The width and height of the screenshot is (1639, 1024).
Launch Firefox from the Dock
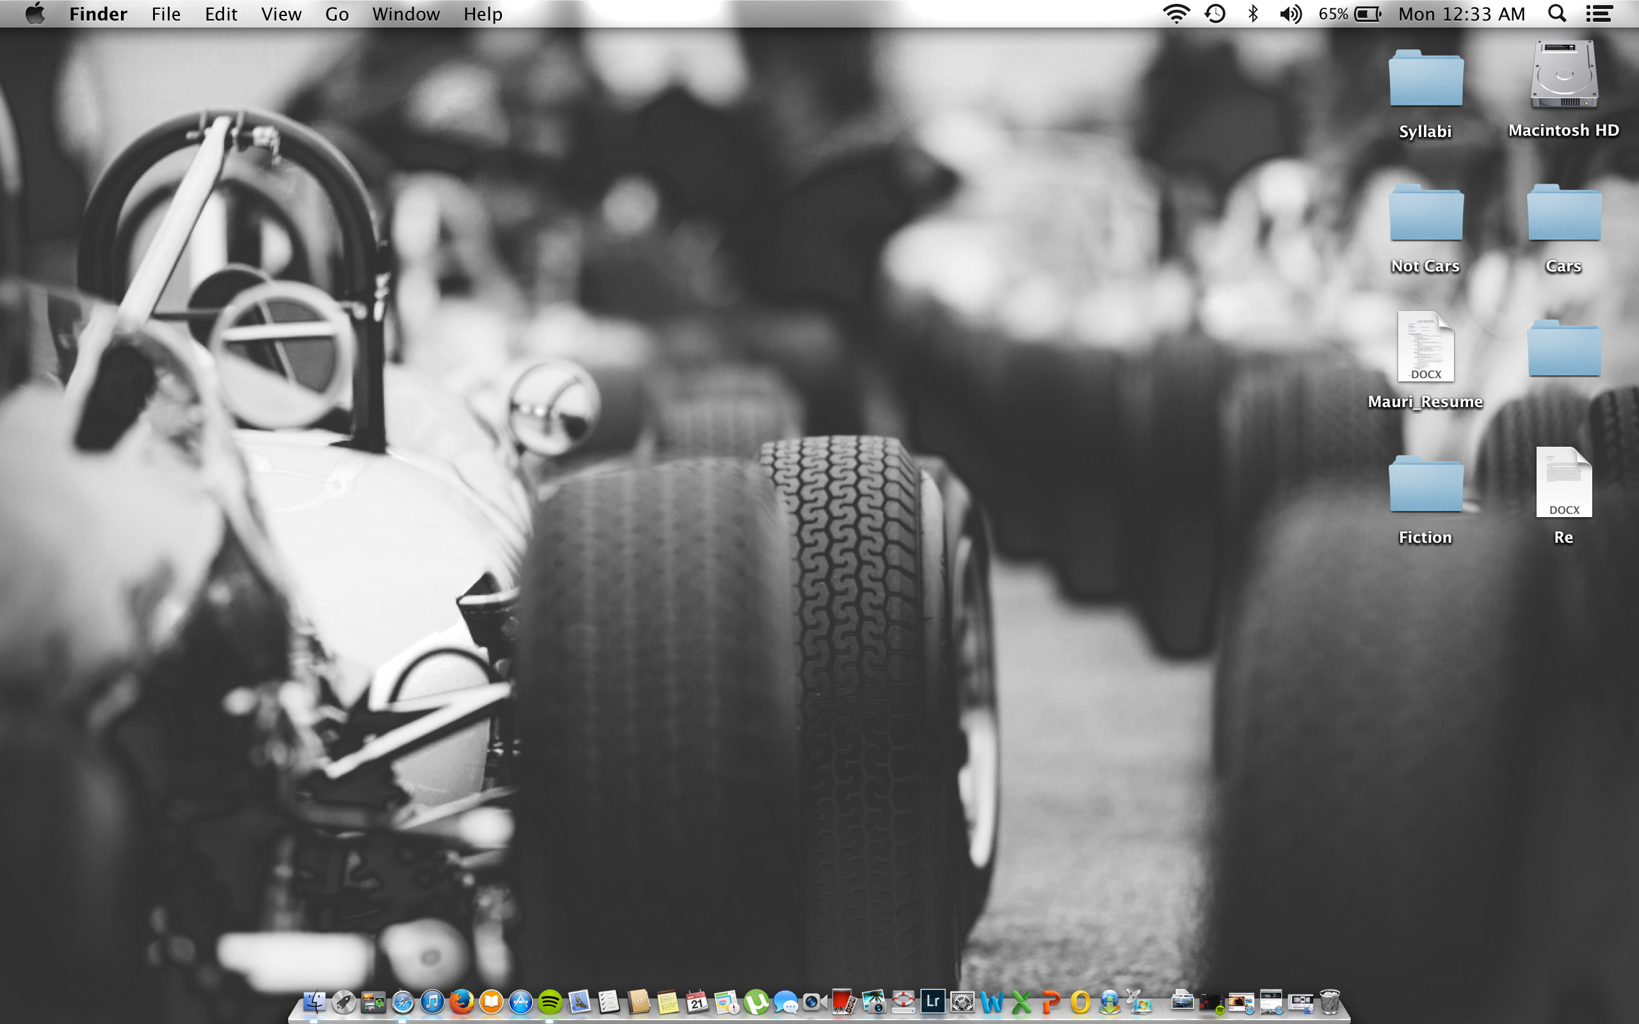coord(462,1002)
